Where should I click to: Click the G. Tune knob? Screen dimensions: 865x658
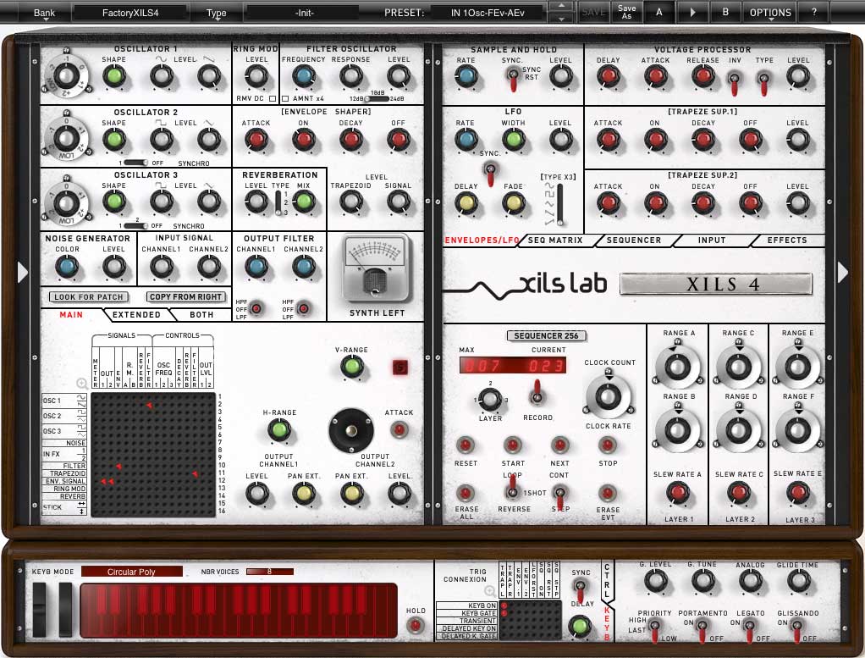click(702, 581)
